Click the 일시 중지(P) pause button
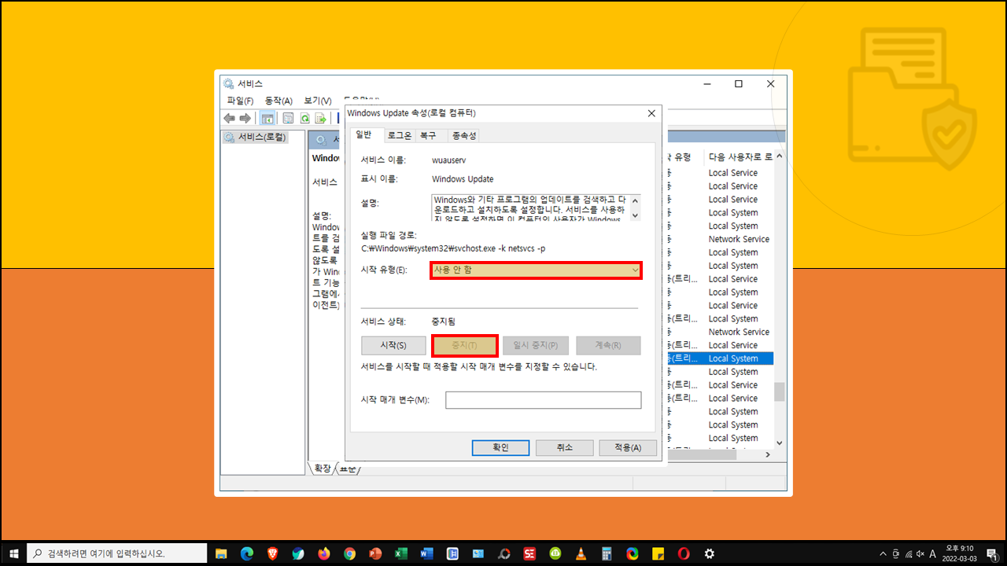 point(536,345)
